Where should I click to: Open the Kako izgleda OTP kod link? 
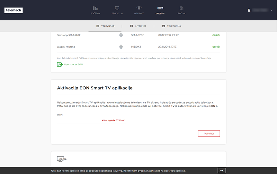114,120
